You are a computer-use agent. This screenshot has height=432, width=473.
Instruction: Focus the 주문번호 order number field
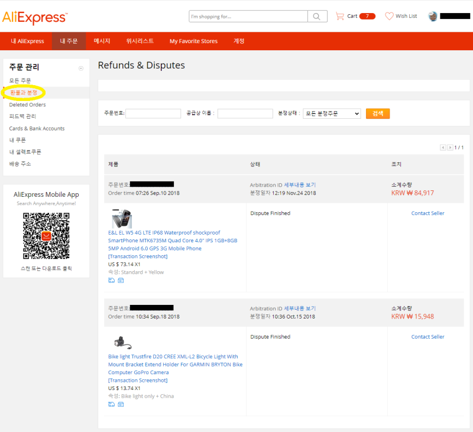tap(153, 113)
